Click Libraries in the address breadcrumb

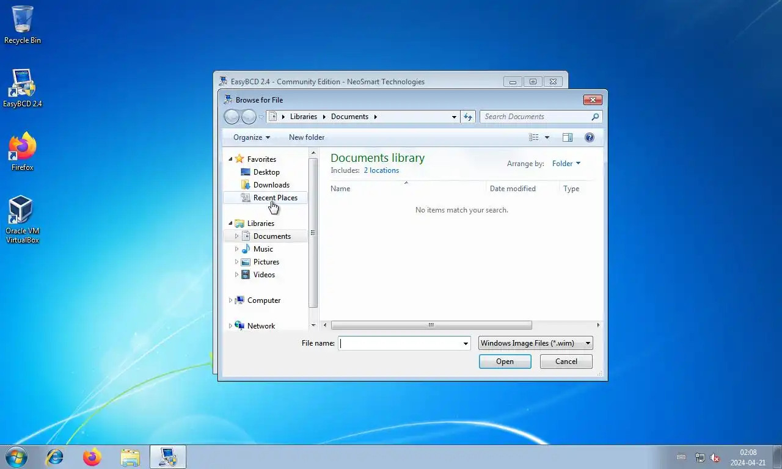pyautogui.click(x=304, y=117)
